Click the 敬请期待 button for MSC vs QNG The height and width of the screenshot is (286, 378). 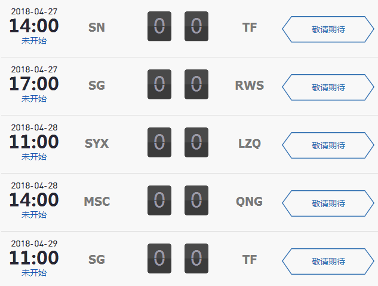[328, 203]
